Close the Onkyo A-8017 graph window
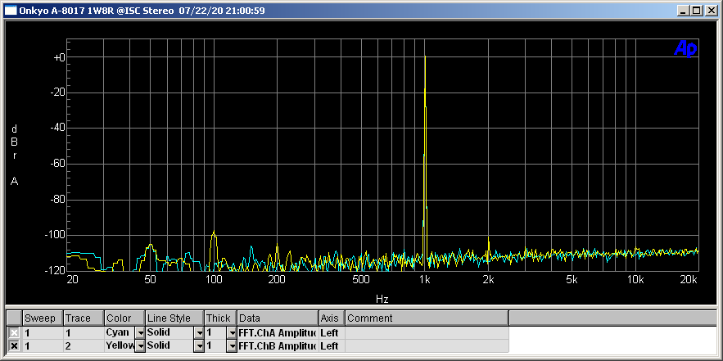The width and height of the screenshot is (723, 361). click(x=711, y=11)
